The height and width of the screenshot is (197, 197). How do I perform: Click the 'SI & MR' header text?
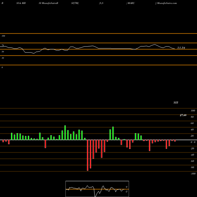(x=21, y=3)
